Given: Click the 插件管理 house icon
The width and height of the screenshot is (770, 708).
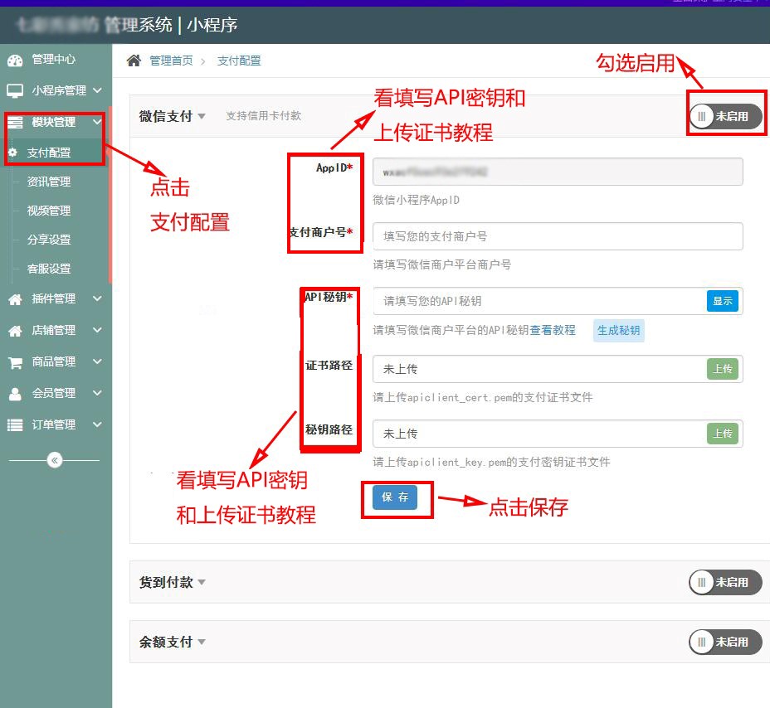Looking at the screenshot, I should pyautogui.click(x=15, y=299).
